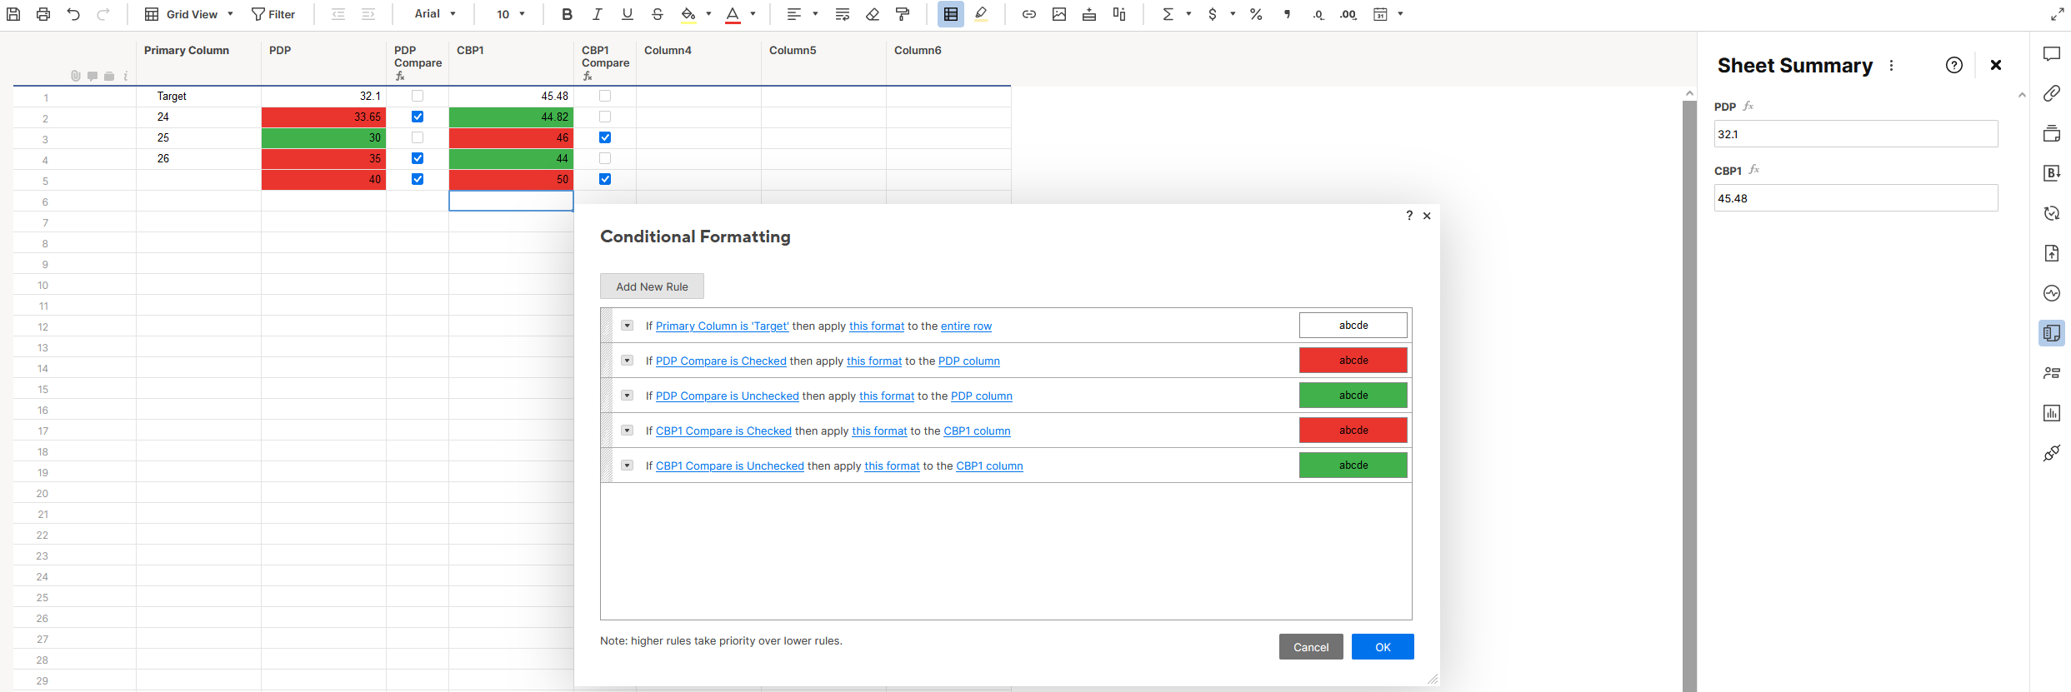This screenshot has height=692, width=2071.
Task: Open rule options for CBP1 Compare is Unchecked
Action: (x=627, y=465)
